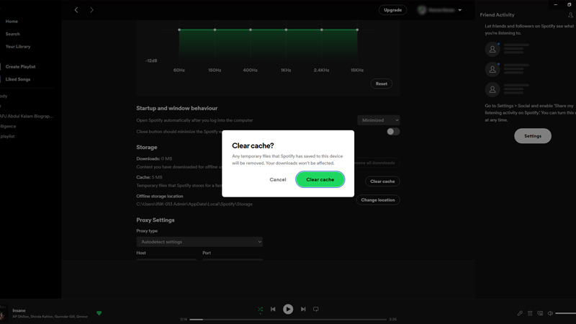Open the APJ Abdul Kalam Biography playlist

click(27, 116)
